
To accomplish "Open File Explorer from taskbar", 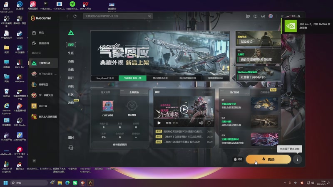I will [x=60, y=183].
